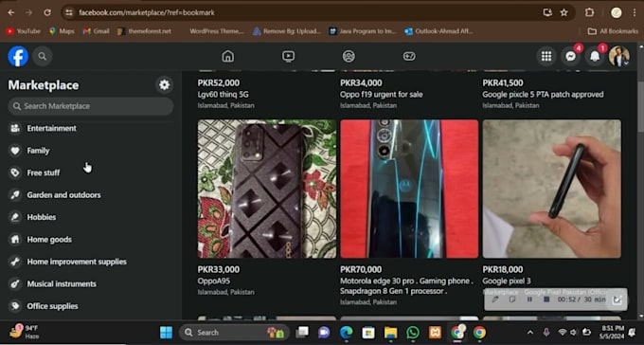Go back to the previous page
The height and width of the screenshot is (345, 644).
11,12
